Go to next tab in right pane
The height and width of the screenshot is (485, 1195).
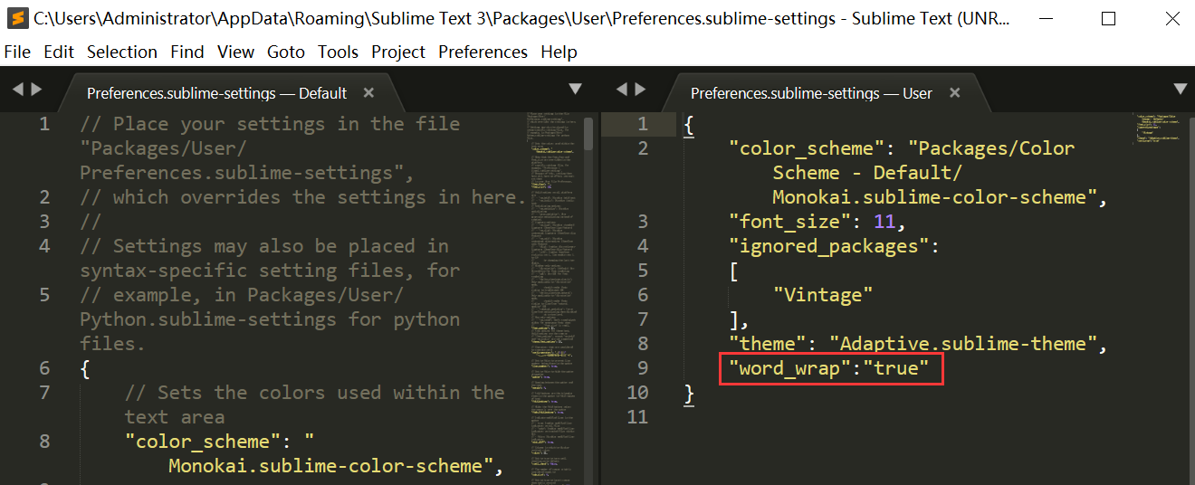tap(641, 89)
